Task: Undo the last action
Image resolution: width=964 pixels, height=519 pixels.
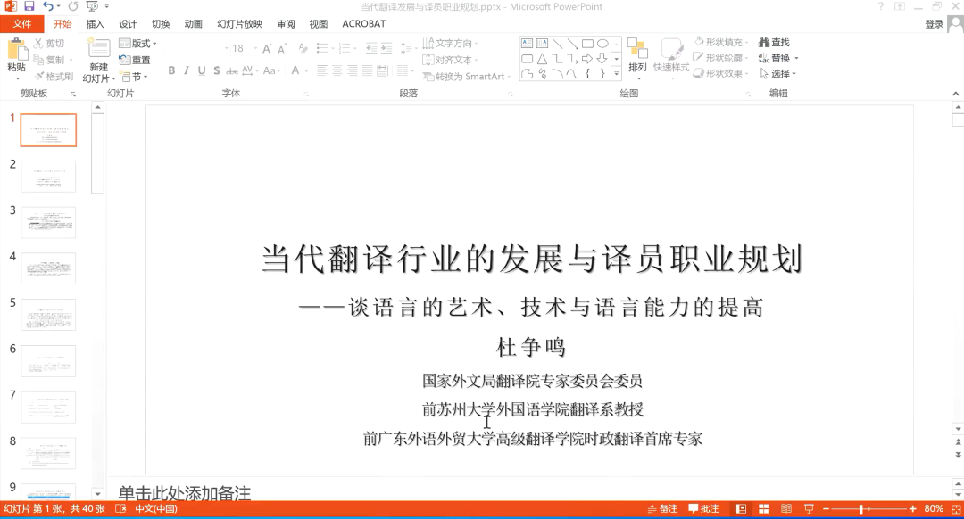Action: coord(48,6)
